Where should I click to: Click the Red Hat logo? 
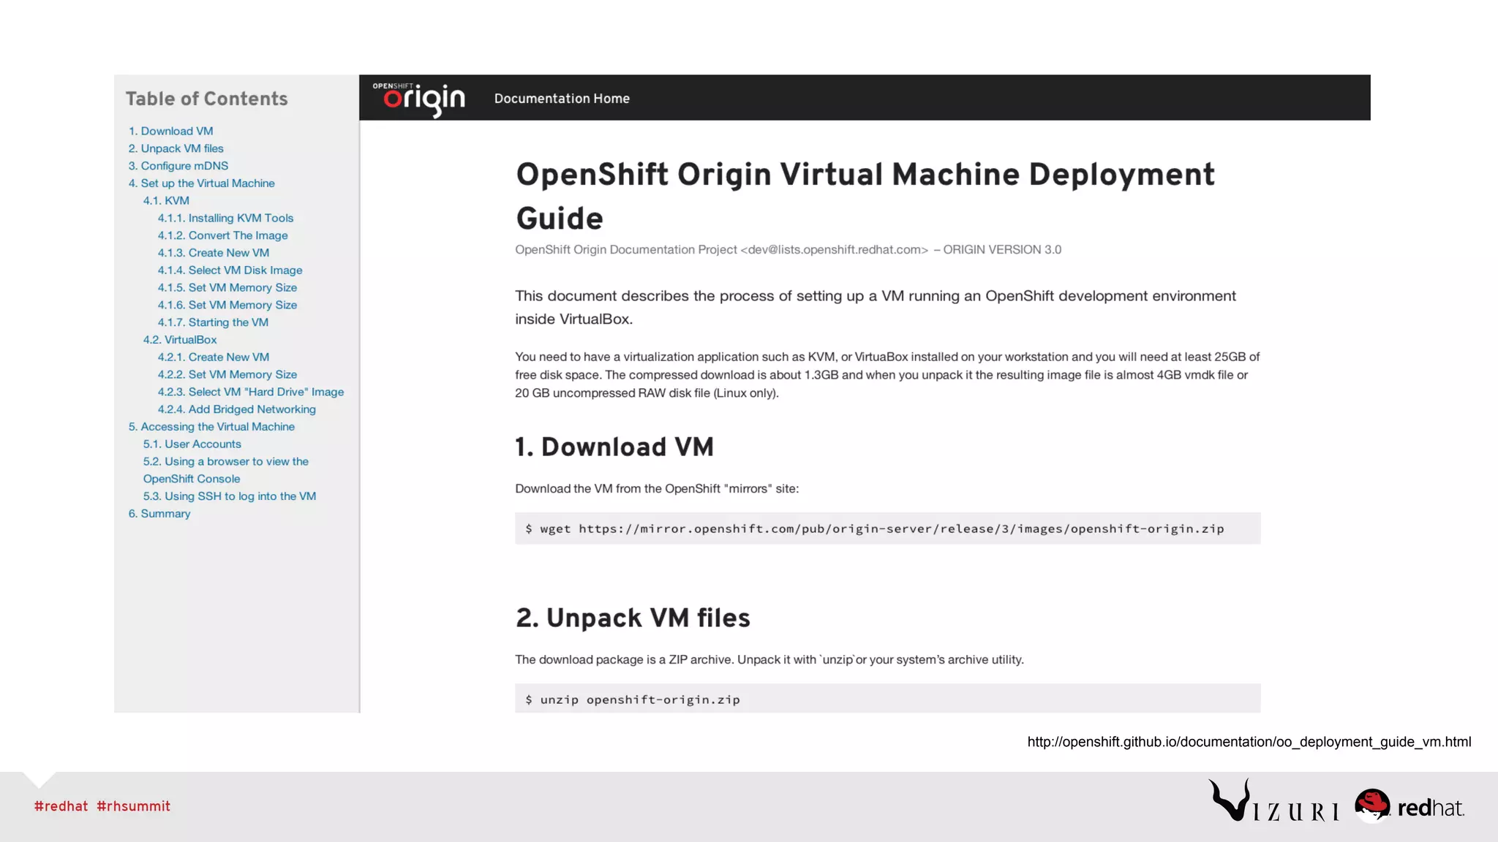[1409, 805]
